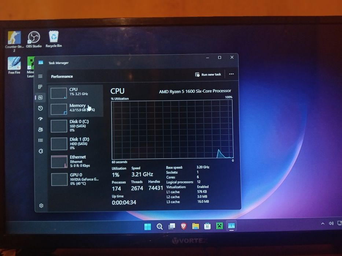The image size is (342, 256).
Task: Click the Virtualization Enabled value
Action: tap(203, 187)
